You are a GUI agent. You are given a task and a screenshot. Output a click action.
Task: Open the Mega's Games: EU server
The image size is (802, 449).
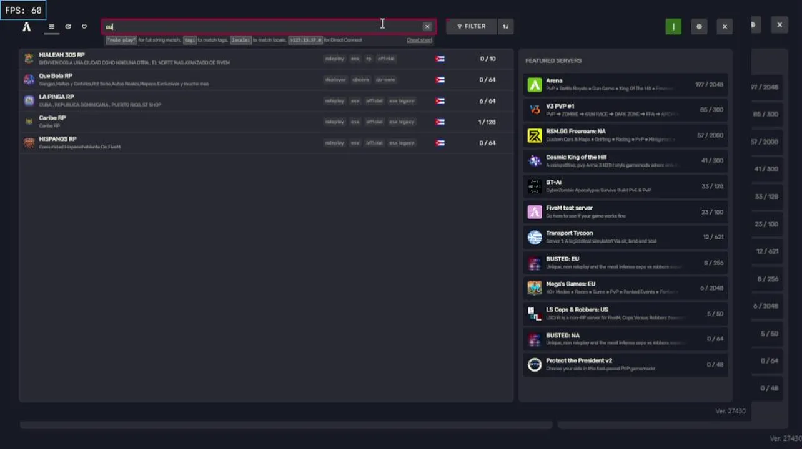click(625, 287)
